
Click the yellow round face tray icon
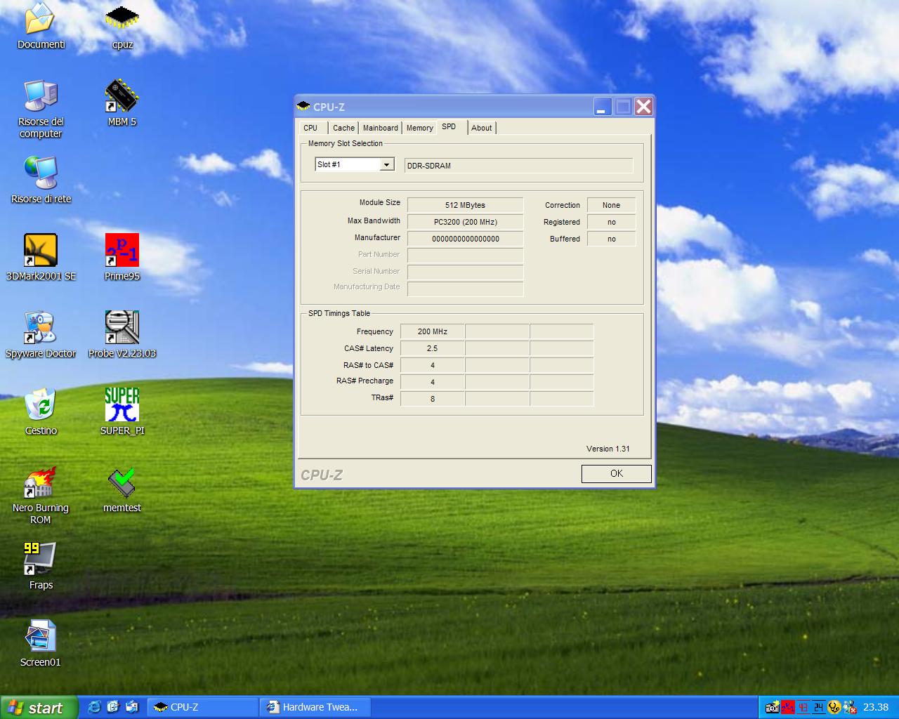pyautogui.click(x=834, y=707)
